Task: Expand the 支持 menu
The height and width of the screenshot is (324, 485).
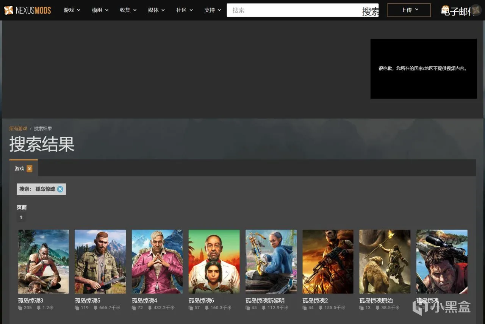Action: click(213, 10)
